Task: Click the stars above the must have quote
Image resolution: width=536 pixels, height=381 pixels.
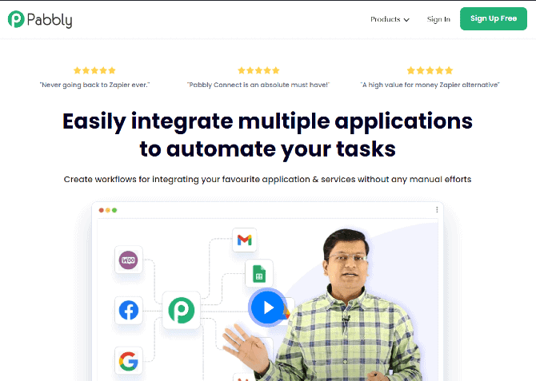Action: tap(258, 70)
